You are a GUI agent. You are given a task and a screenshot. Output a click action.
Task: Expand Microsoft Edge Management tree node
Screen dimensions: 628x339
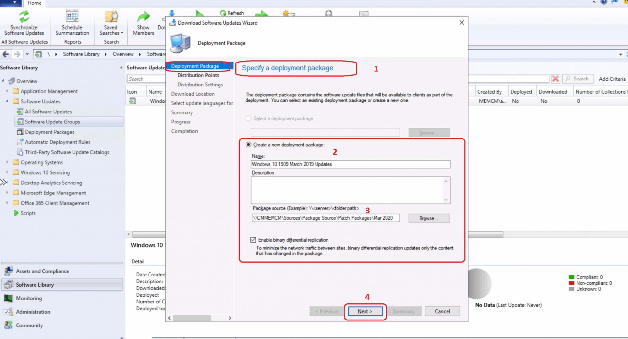[7, 193]
